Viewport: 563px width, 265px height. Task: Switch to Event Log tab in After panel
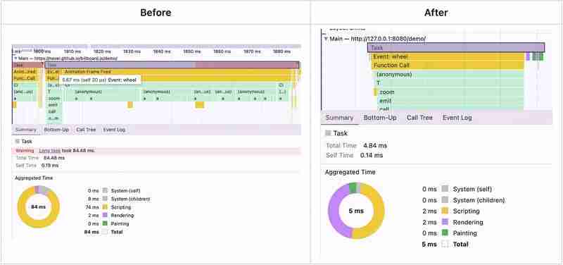[457, 118]
